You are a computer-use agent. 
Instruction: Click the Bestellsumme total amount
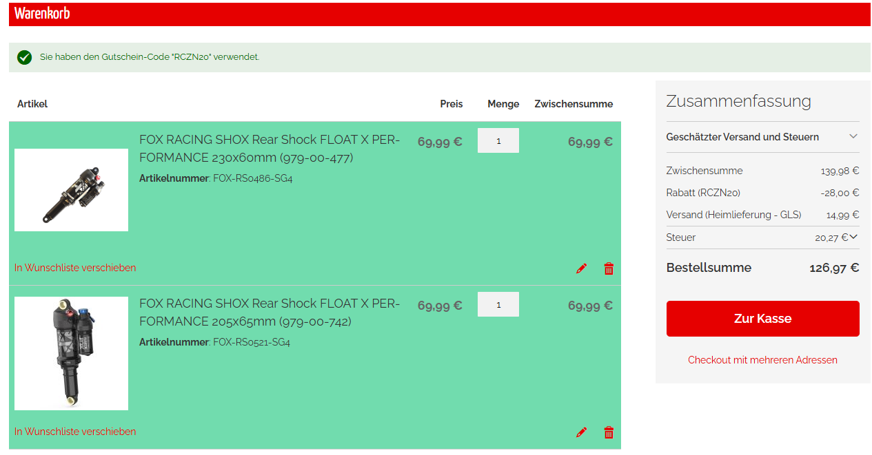833,268
